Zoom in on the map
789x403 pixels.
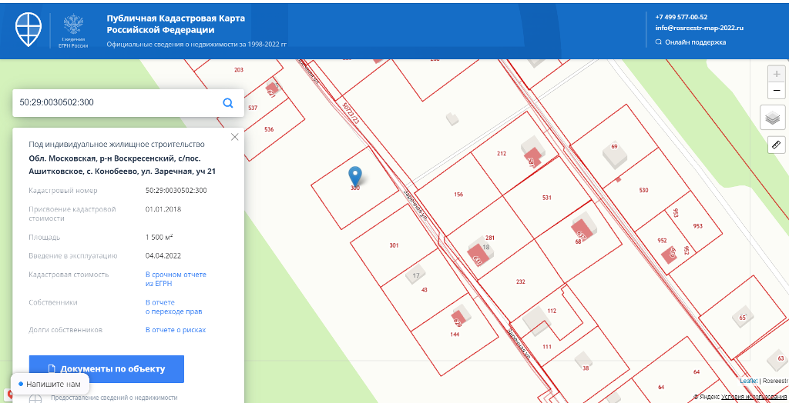click(x=776, y=74)
